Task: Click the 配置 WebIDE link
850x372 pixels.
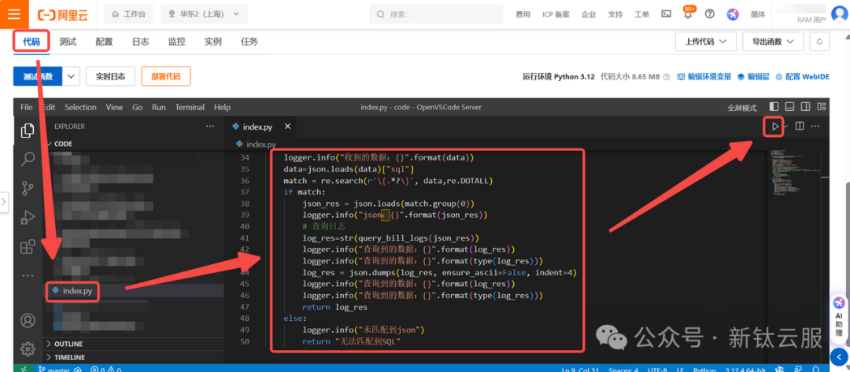Action: tap(802, 77)
